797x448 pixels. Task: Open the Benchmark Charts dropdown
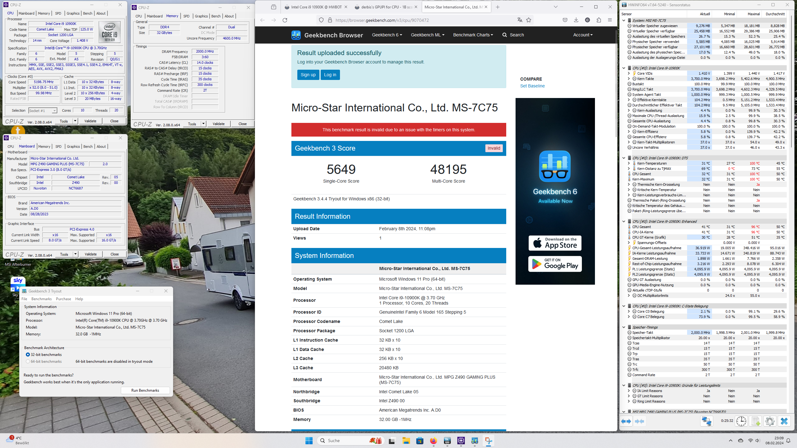click(x=473, y=35)
